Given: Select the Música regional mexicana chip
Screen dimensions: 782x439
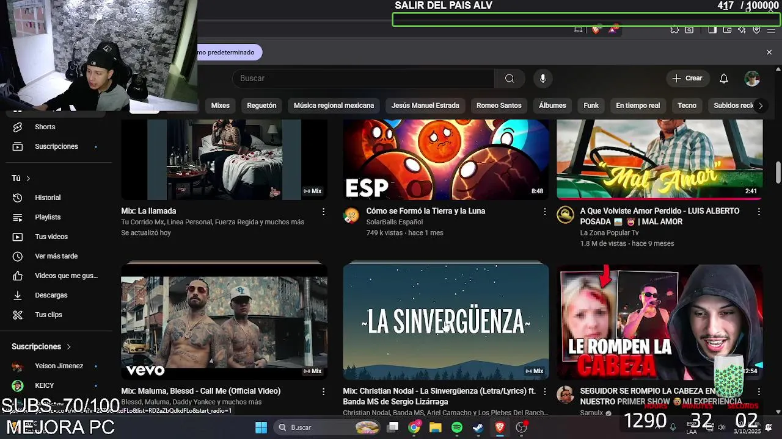Looking at the screenshot, I should [334, 105].
